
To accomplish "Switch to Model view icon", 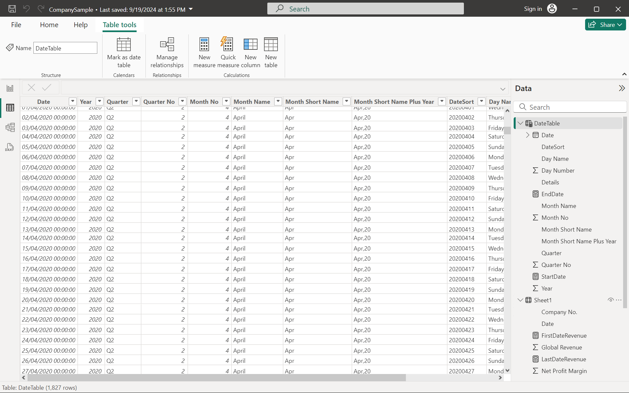I will [x=10, y=127].
